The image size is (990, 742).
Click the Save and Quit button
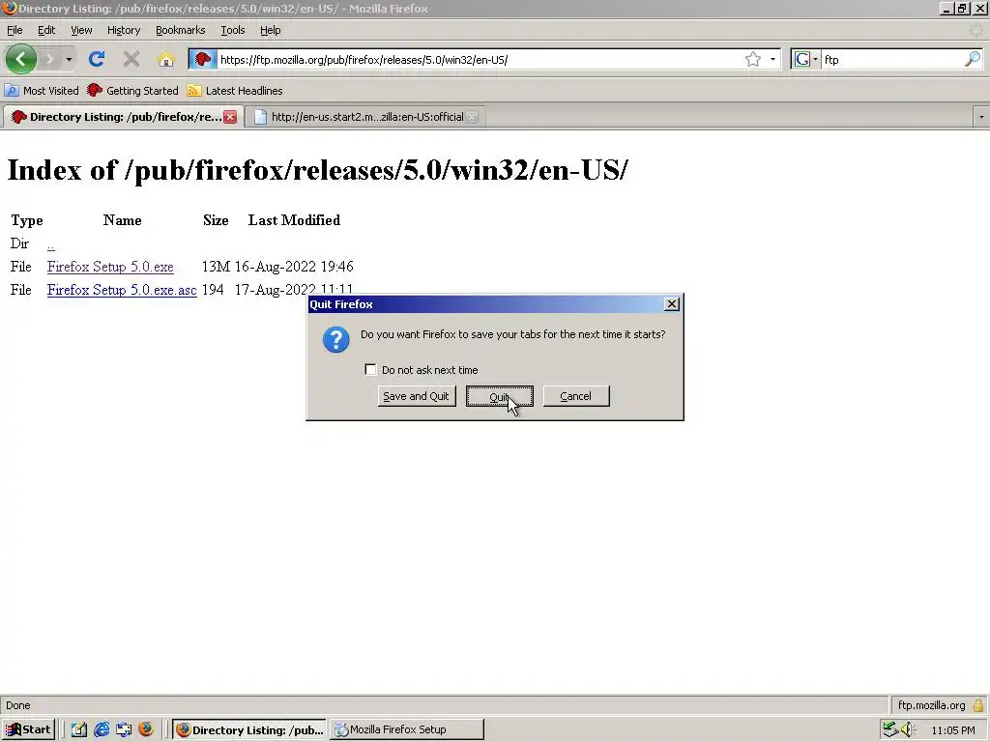point(416,396)
